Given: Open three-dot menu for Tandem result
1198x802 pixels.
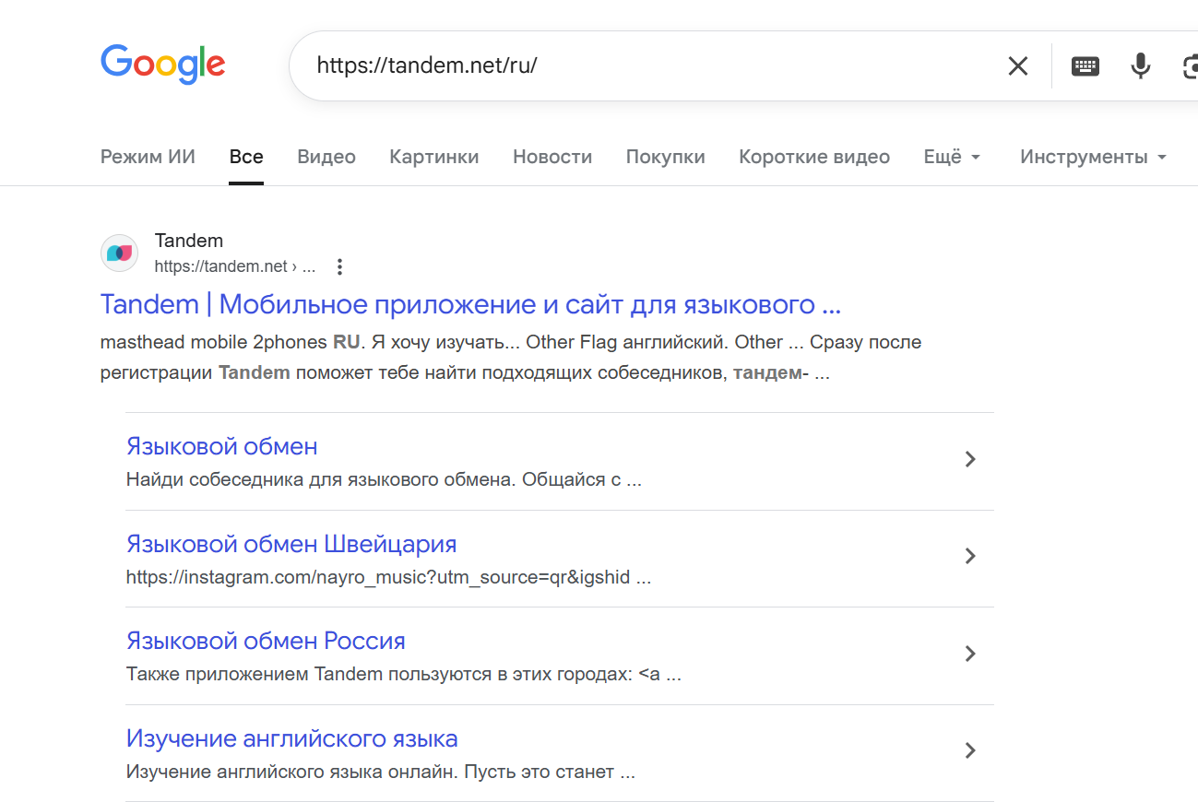Looking at the screenshot, I should (x=339, y=267).
